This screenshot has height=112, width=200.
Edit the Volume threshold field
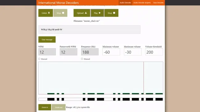point(154,52)
